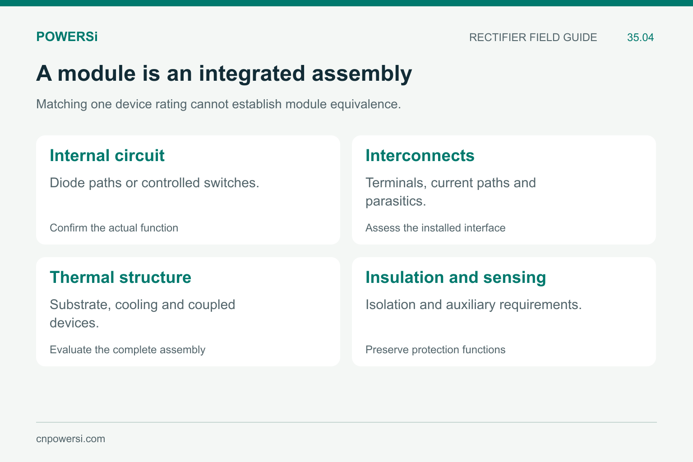Screen dimensions: 693x462
Task: Open the Internal circuit card title
Action: coord(107,156)
